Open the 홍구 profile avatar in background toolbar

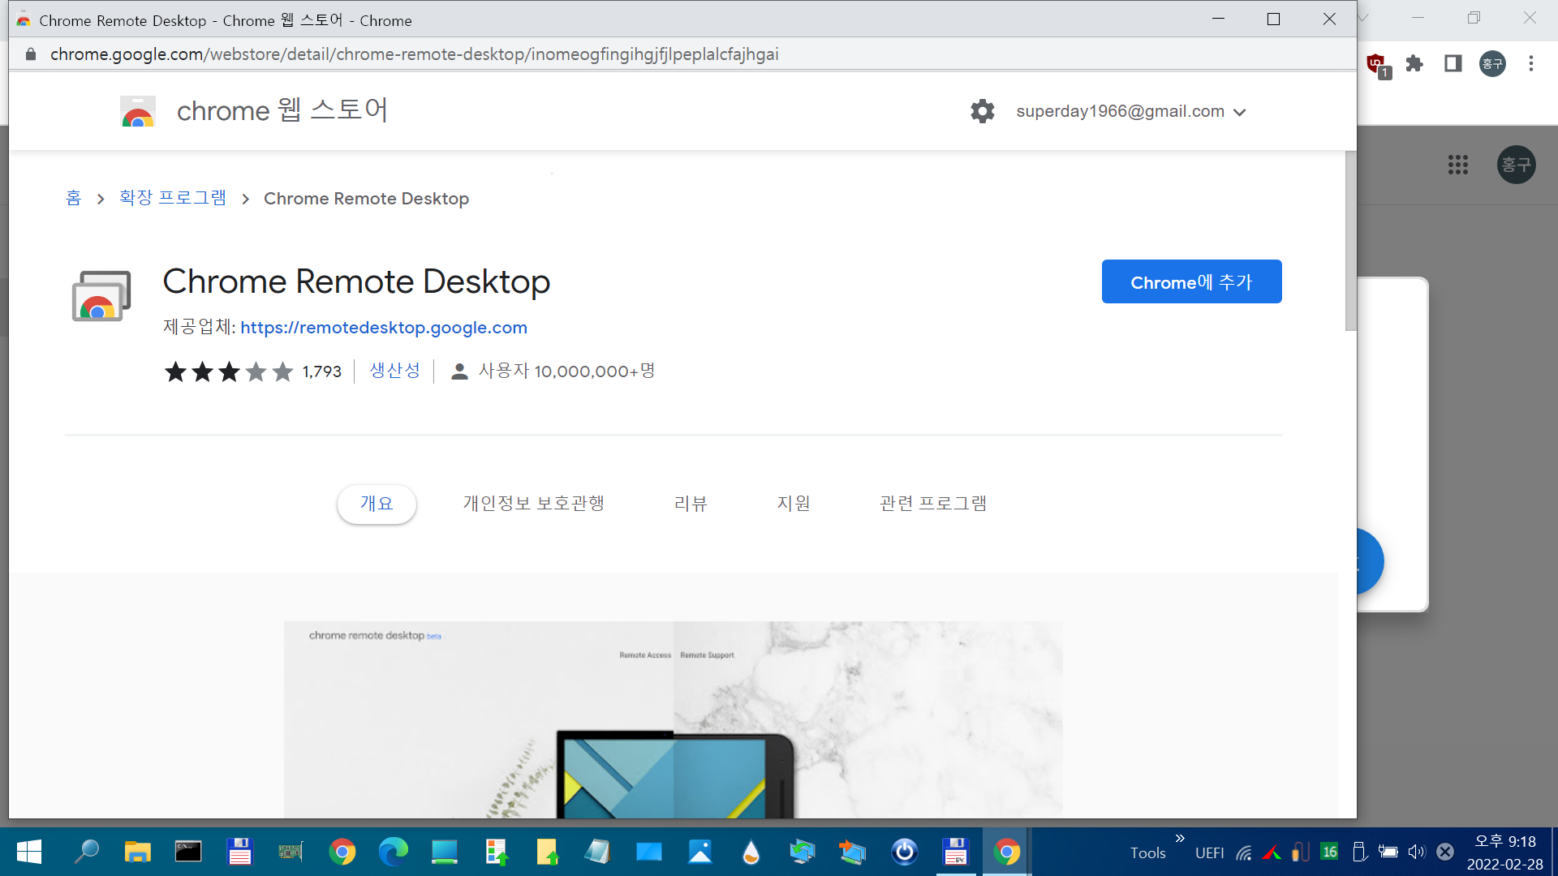pyautogui.click(x=1492, y=63)
